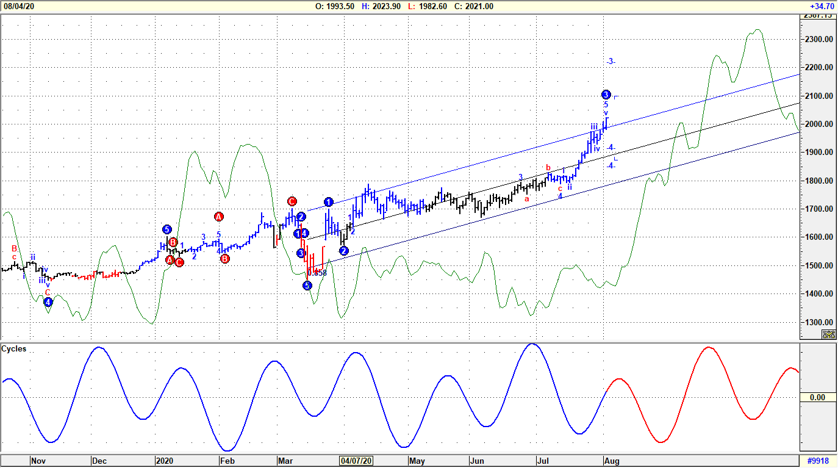Click red B circle below February bars
The height and width of the screenshot is (468, 838).
tap(224, 258)
